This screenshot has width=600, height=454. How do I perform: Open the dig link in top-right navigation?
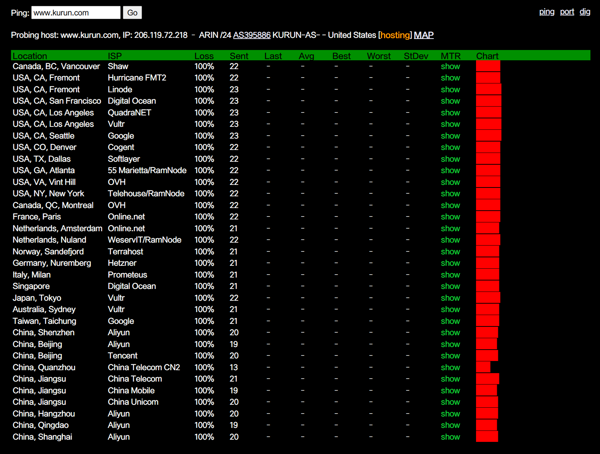(585, 12)
